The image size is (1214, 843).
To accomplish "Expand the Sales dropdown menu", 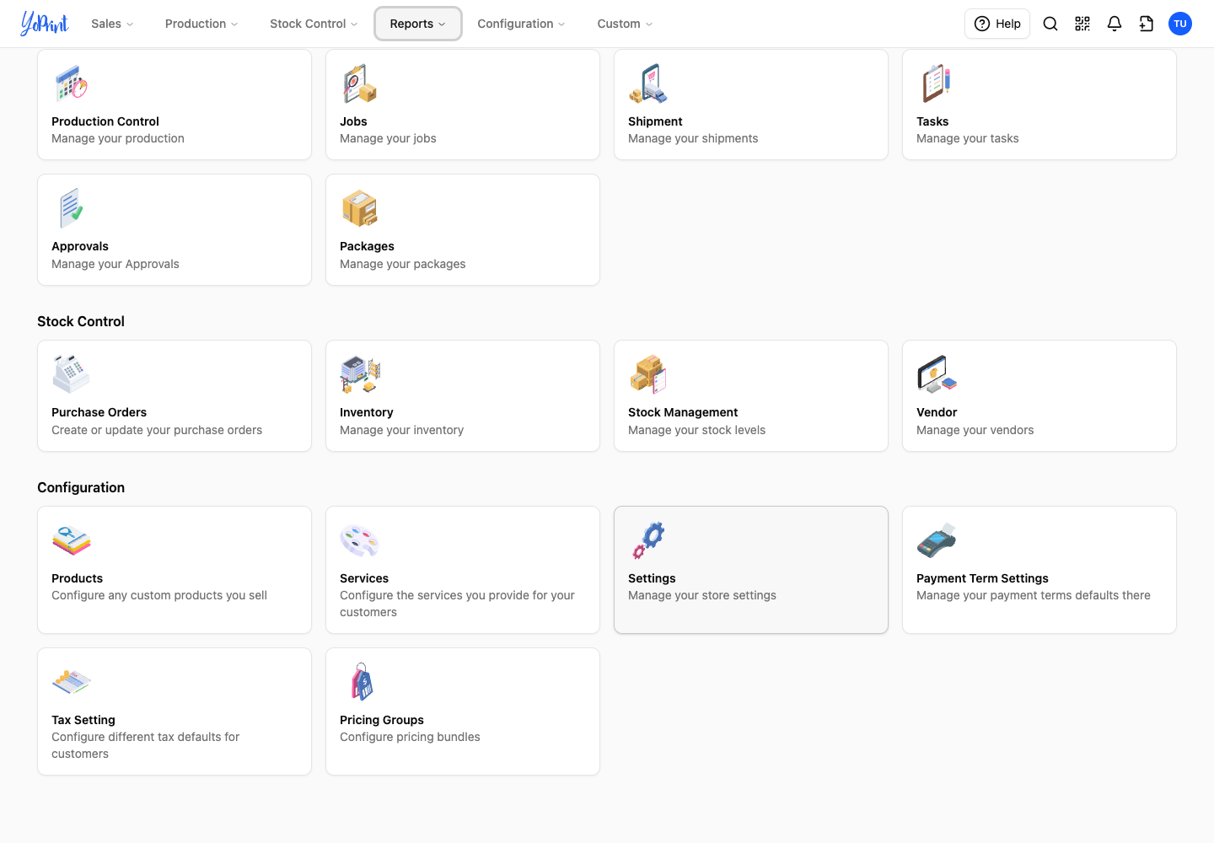I will click(x=112, y=24).
